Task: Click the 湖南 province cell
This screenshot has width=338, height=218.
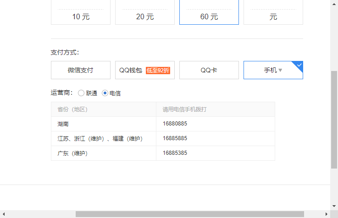Action: click(104, 124)
